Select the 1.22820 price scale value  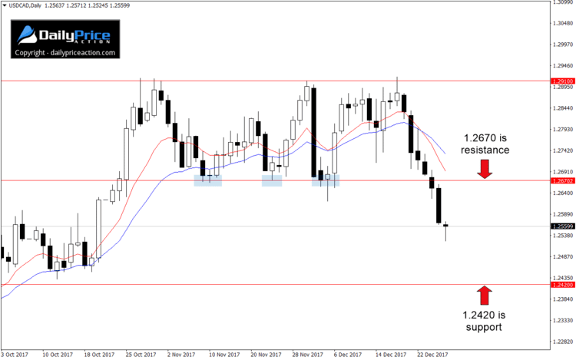pyautogui.click(x=563, y=342)
